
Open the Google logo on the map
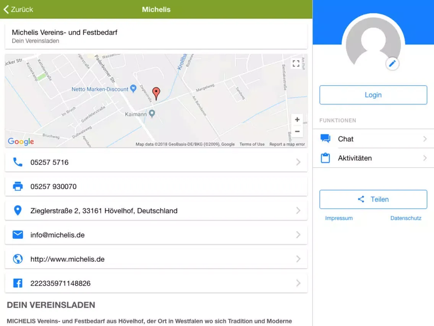[x=21, y=141]
